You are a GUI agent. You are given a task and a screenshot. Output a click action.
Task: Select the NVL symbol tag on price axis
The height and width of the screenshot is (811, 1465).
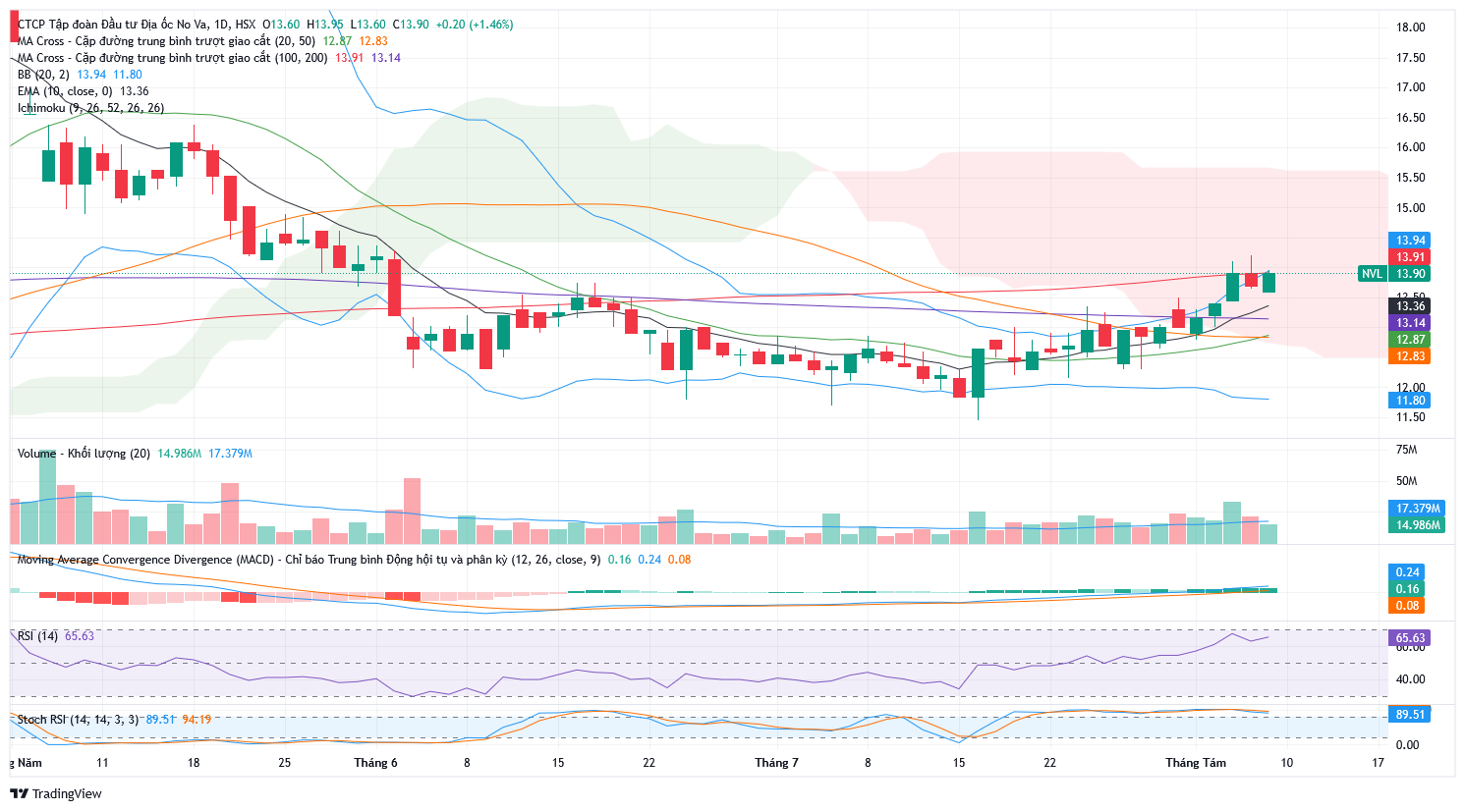[x=1372, y=274]
